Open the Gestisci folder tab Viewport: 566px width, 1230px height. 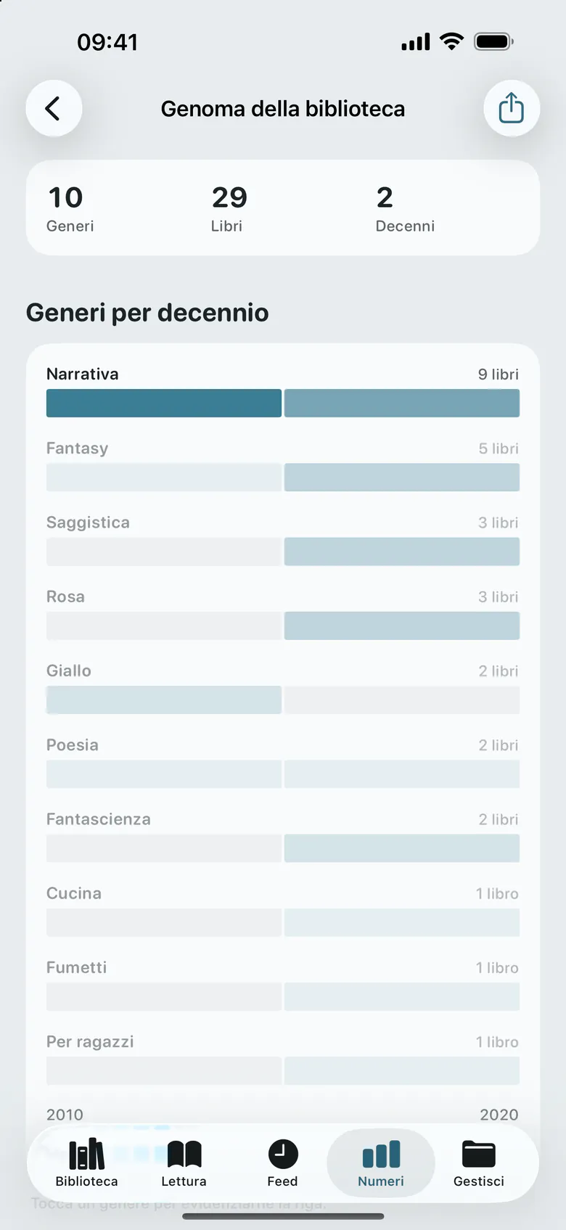pos(479,1163)
